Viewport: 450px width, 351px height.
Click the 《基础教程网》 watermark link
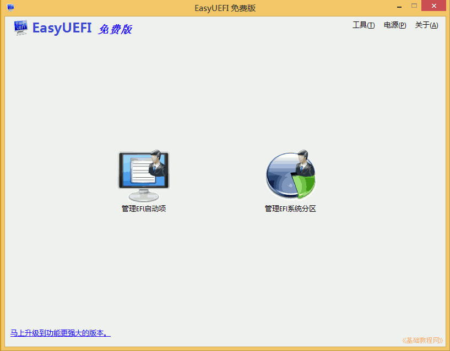422,339
